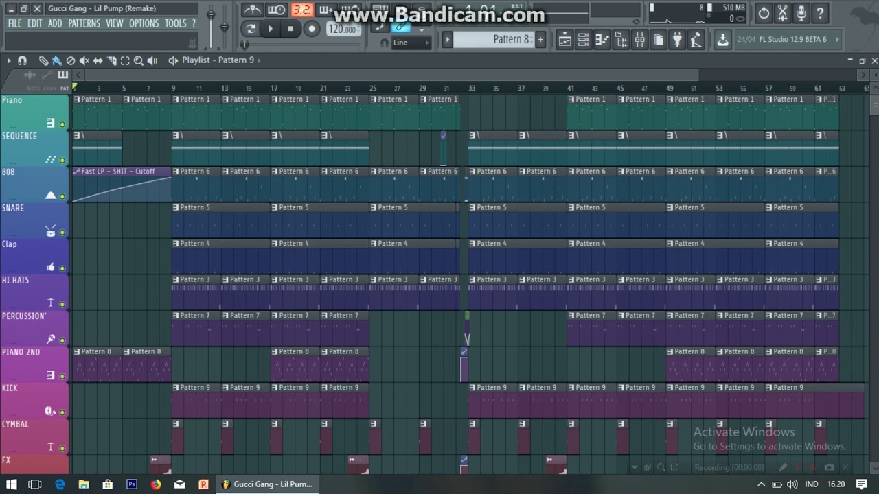Select the Mute tool in playlist toolbar

click(84, 60)
